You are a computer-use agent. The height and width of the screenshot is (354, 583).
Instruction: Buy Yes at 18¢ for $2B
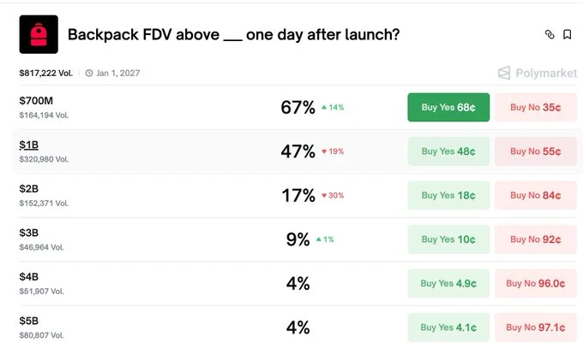point(448,195)
